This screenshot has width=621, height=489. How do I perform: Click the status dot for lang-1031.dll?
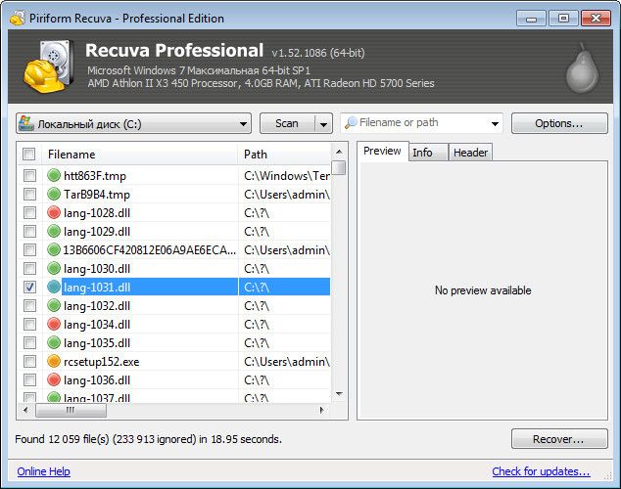pos(54,287)
